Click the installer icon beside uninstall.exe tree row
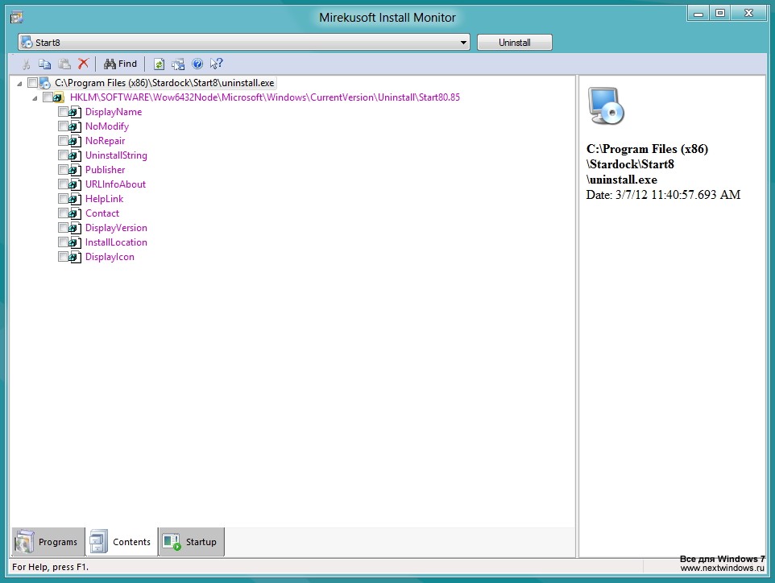The image size is (775, 583). tap(45, 83)
